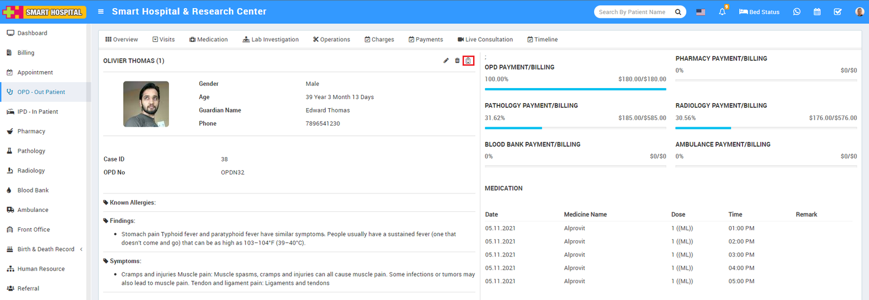The height and width of the screenshot is (300, 869).
Task: Click the pencil edit icon for patient
Action: (446, 61)
